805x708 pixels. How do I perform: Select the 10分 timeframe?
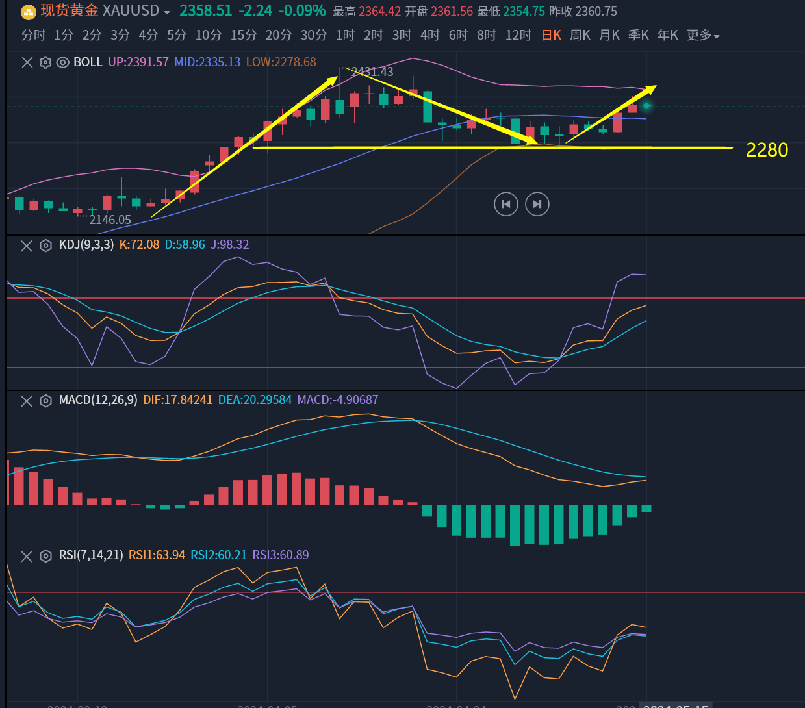209,35
